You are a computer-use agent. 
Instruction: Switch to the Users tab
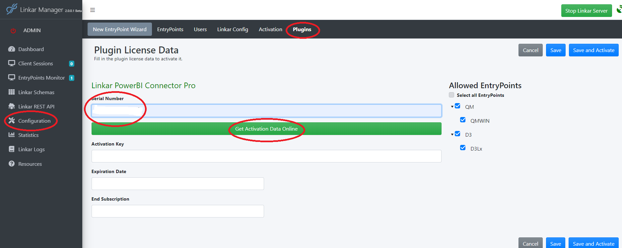pos(200,29)
